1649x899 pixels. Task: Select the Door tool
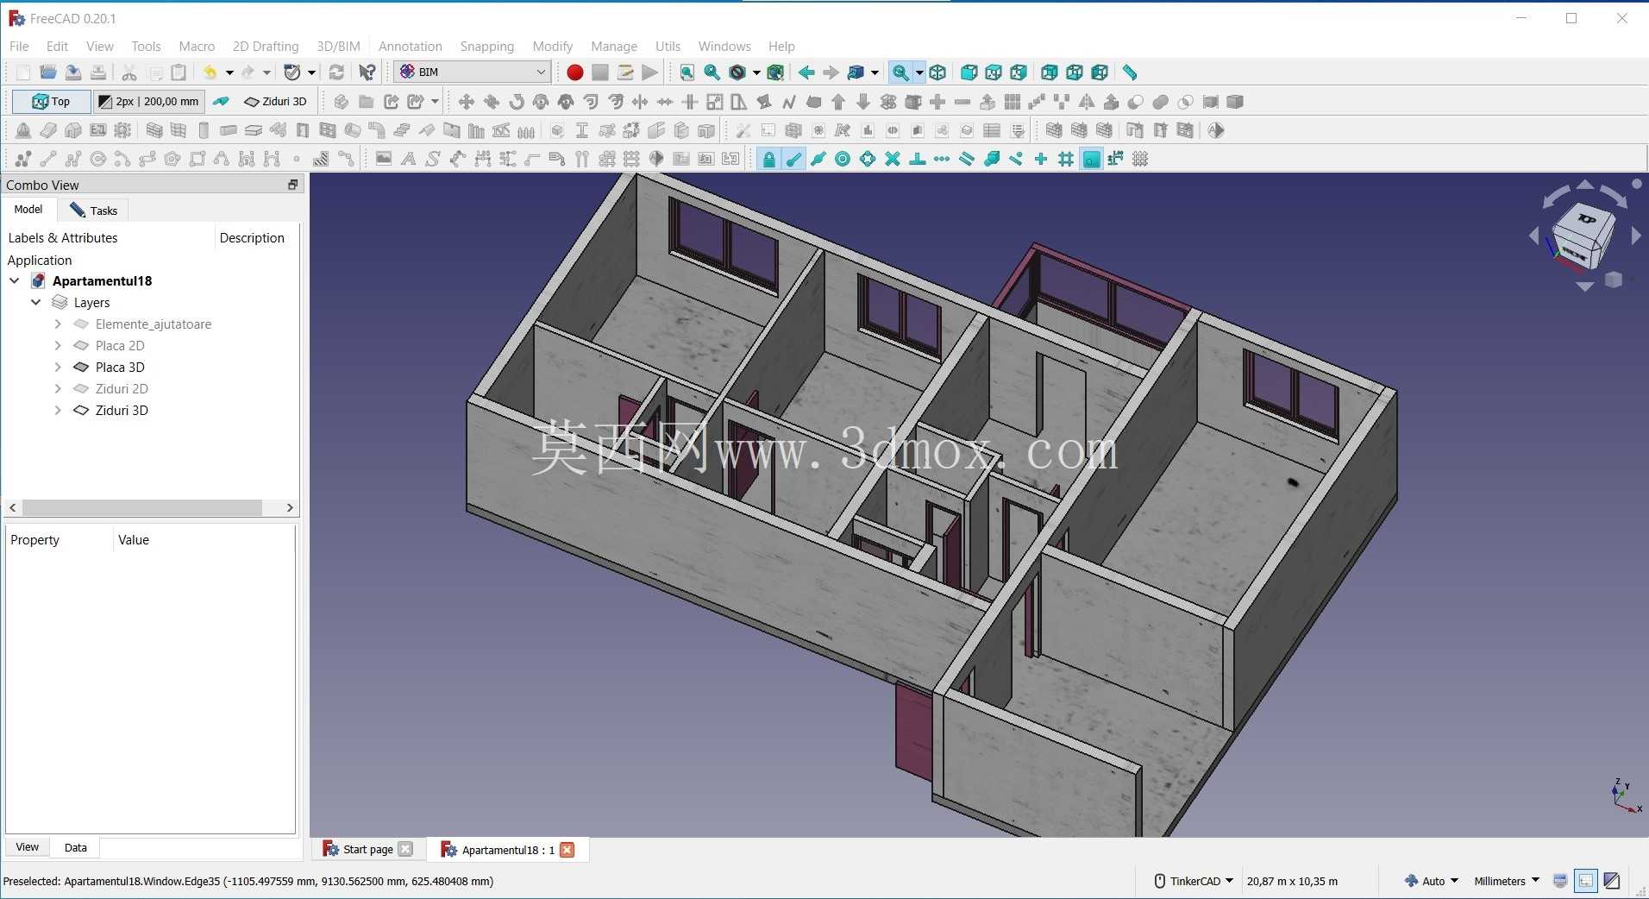click(303, 130)
